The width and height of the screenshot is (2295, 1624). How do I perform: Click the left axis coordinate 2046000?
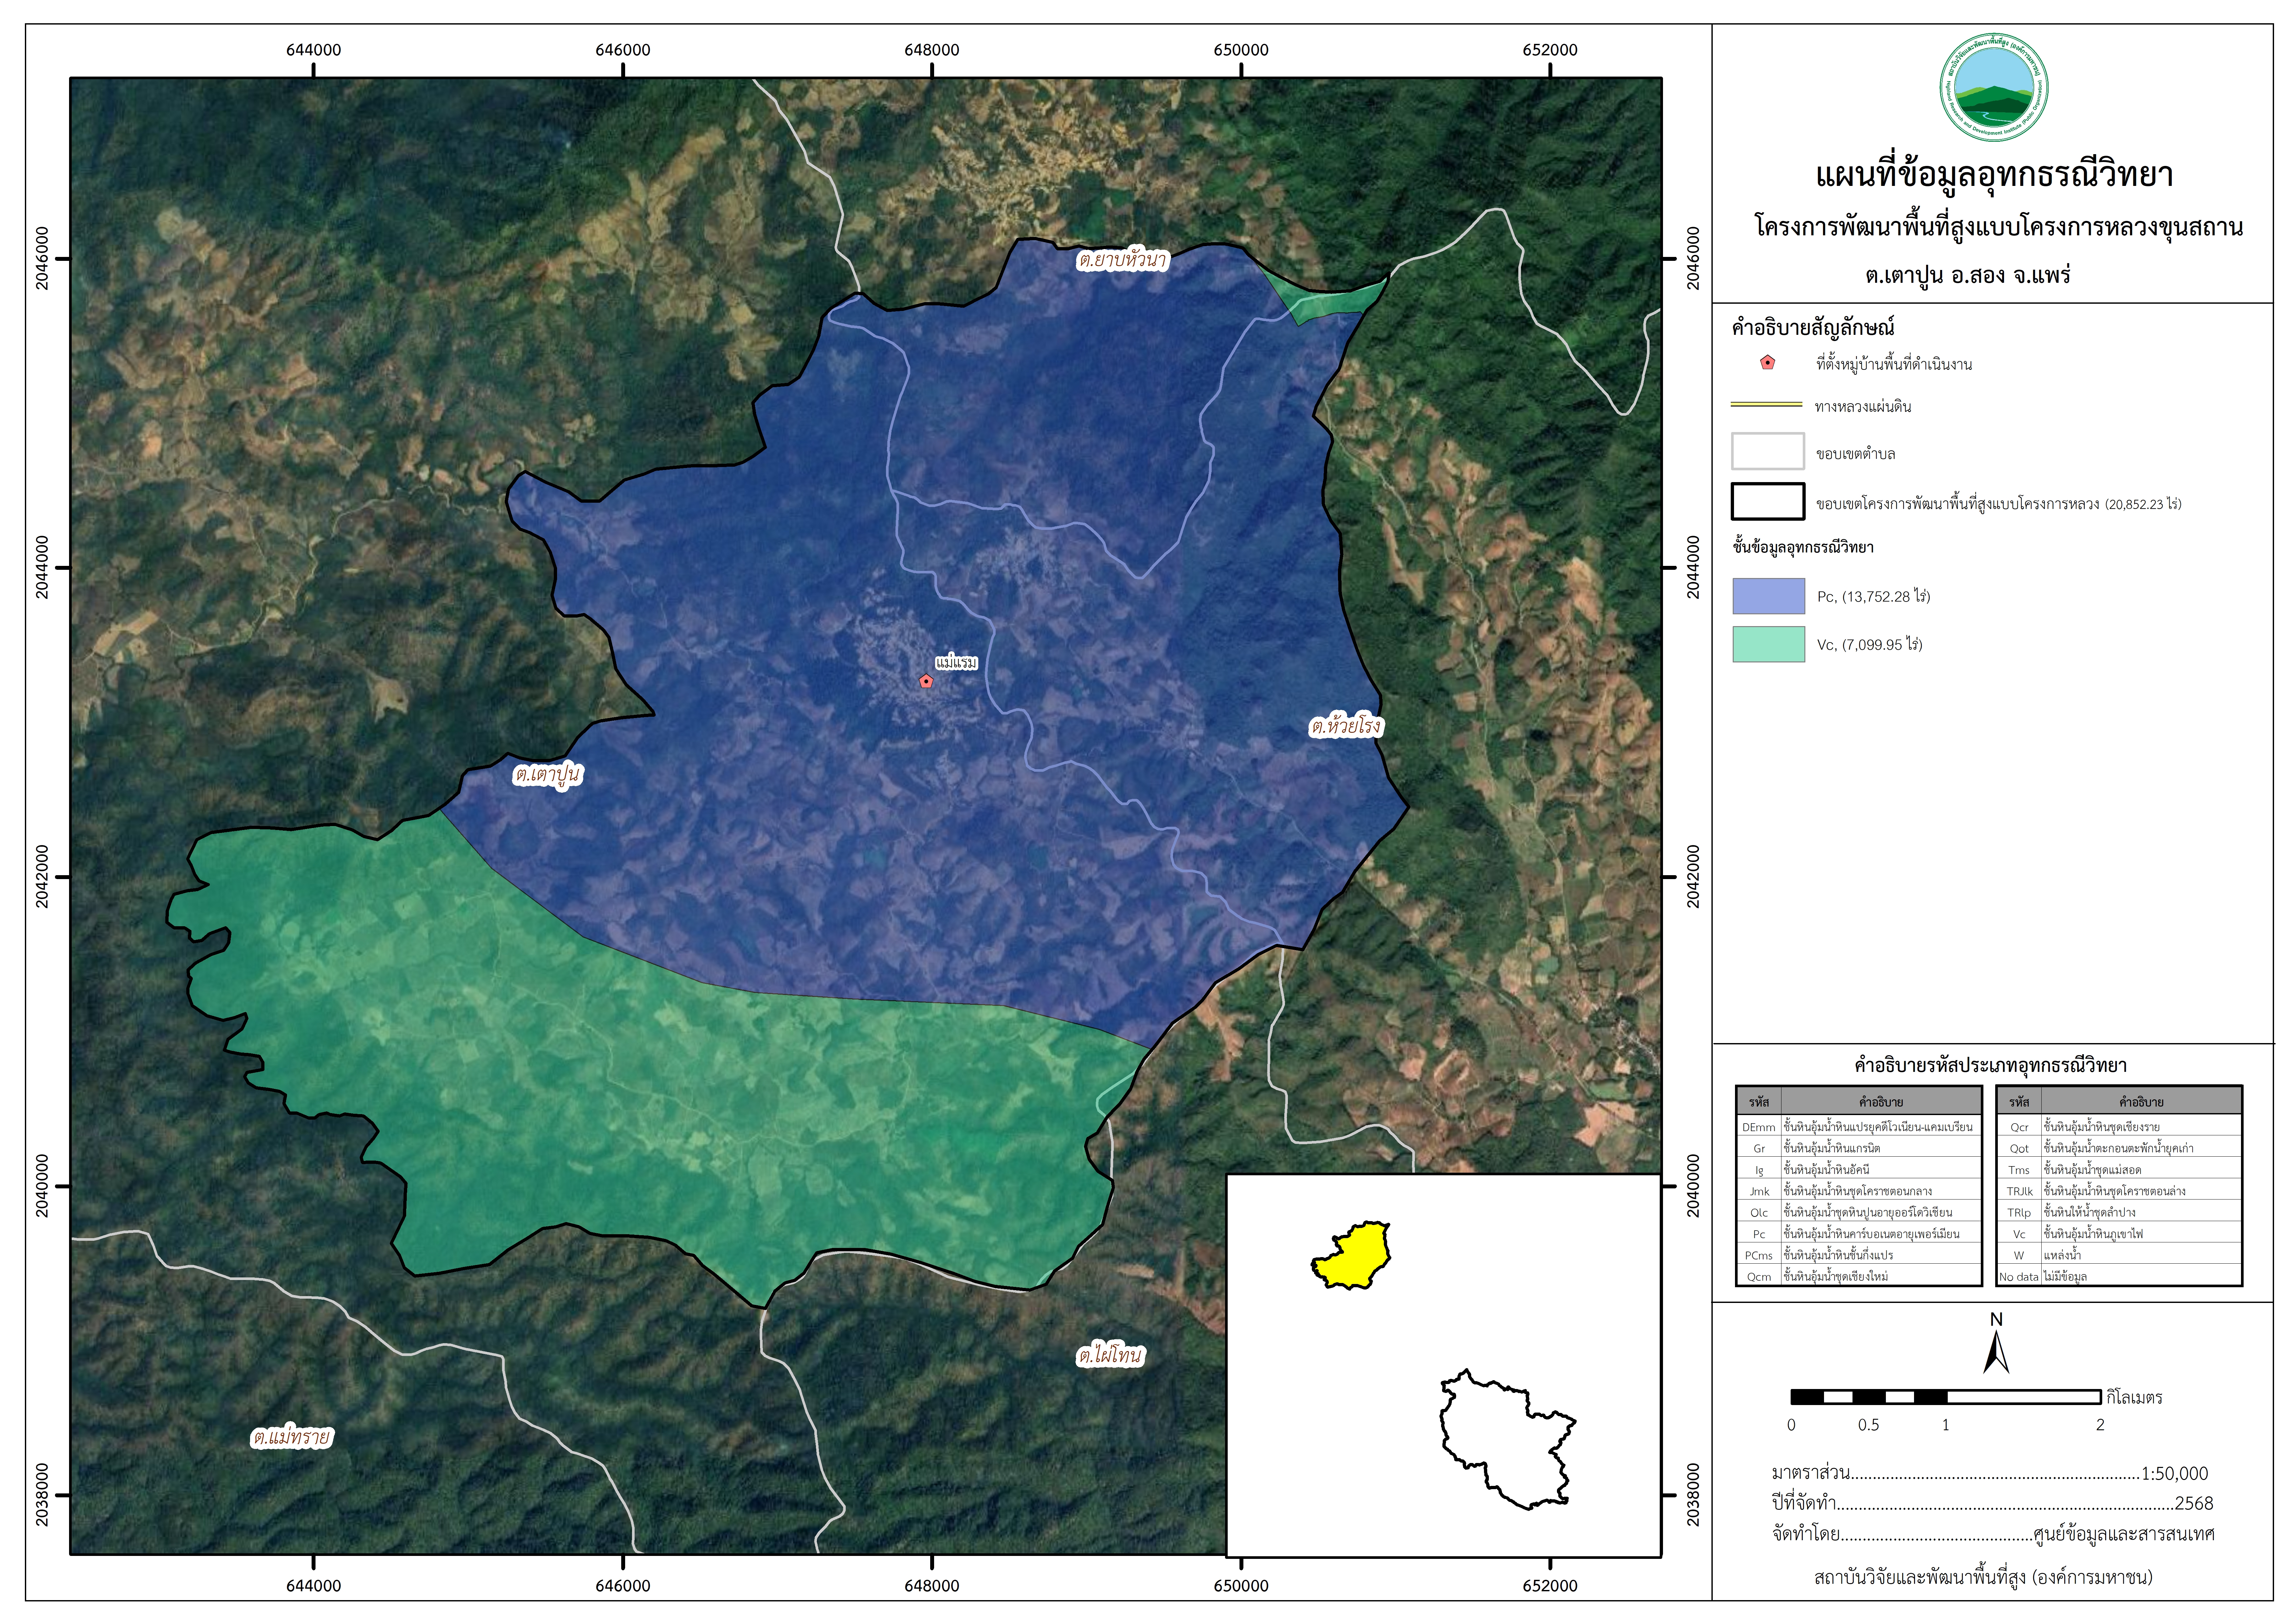pyautogui.click(x=42, y=258)
